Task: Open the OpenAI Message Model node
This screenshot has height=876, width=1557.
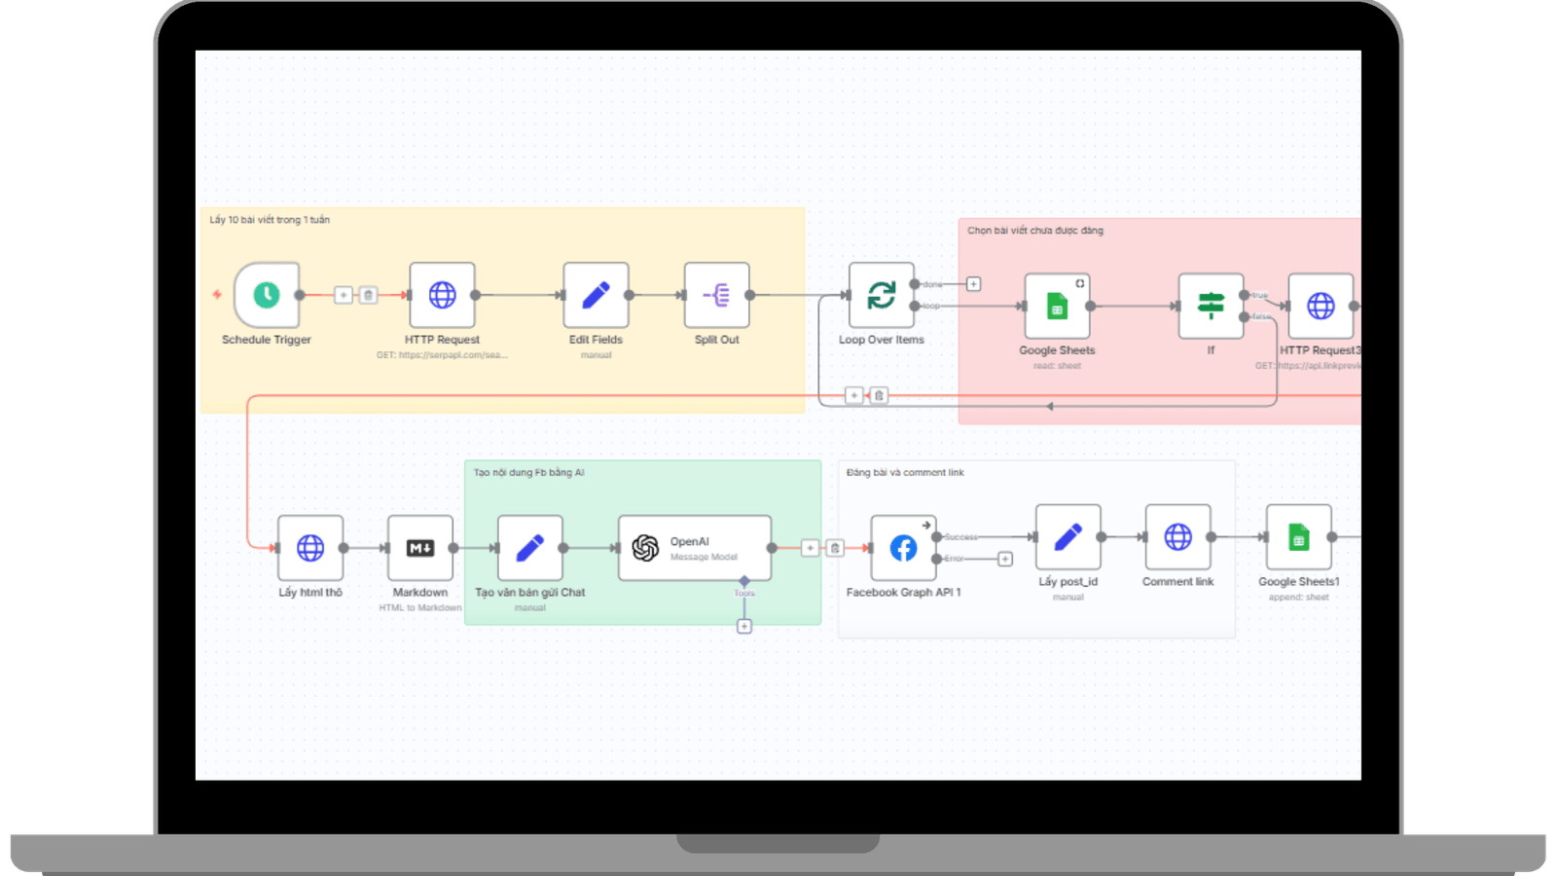Action: tap(694, 548)
